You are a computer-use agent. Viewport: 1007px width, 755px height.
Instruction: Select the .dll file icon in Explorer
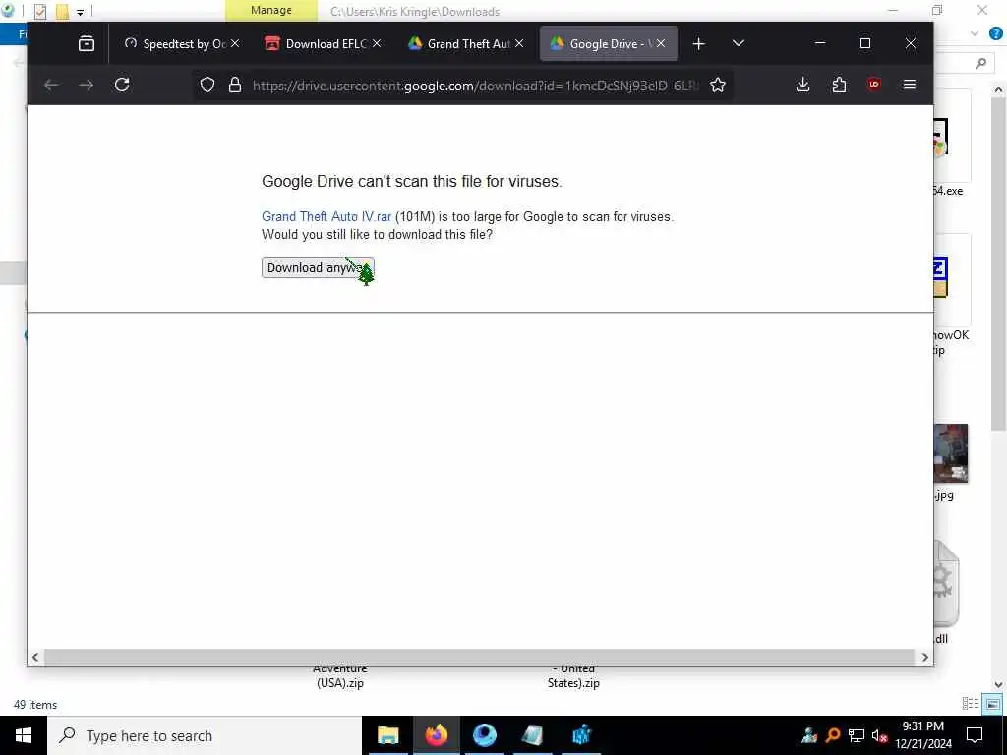pos(946,584)
